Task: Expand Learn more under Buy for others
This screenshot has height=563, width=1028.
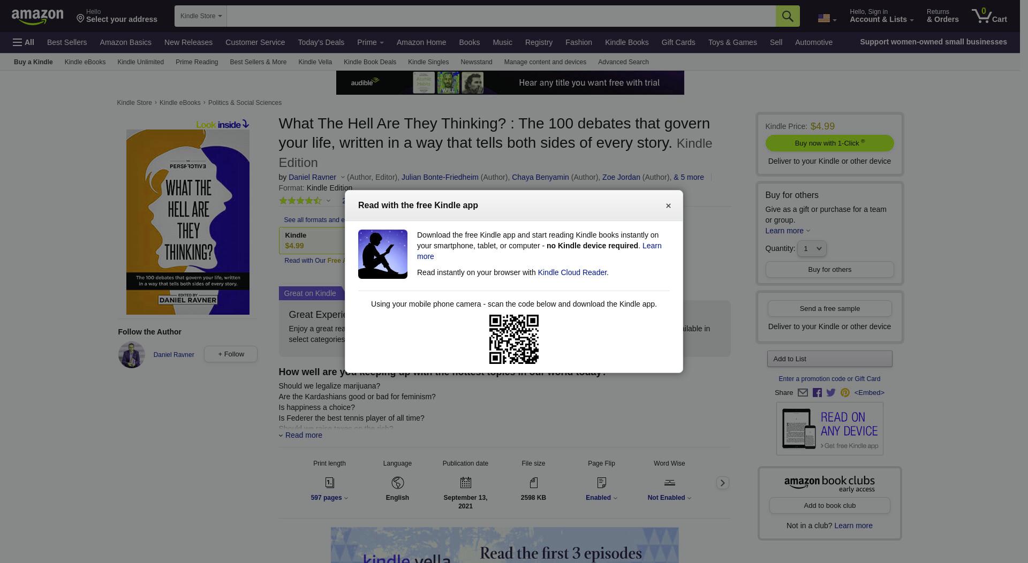Action: 788,231
